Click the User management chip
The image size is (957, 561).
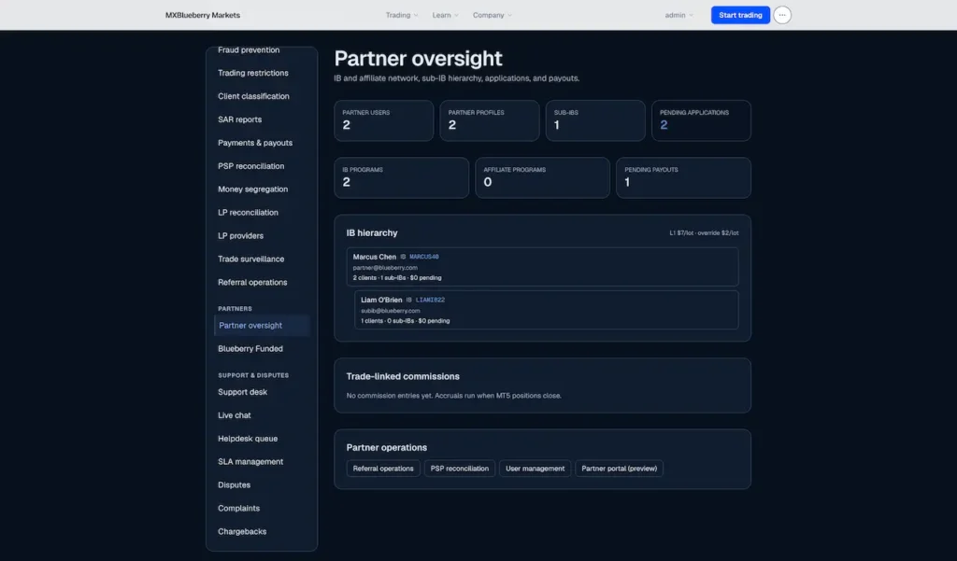(535, 469)
